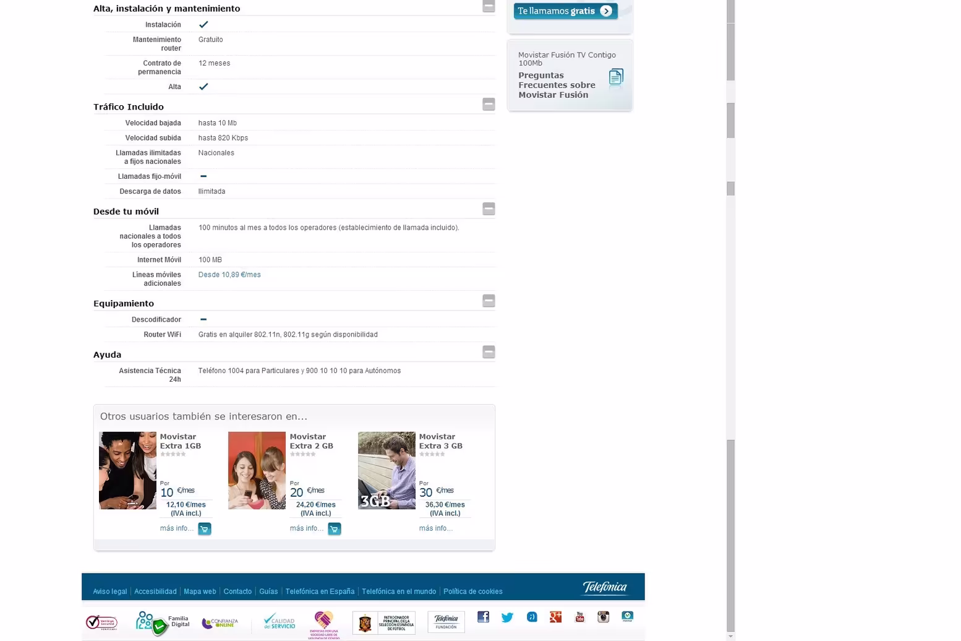This screenshot has width=961, height=641.
Task: Click the Verisign Secured badge
Action: coord(101,622)
